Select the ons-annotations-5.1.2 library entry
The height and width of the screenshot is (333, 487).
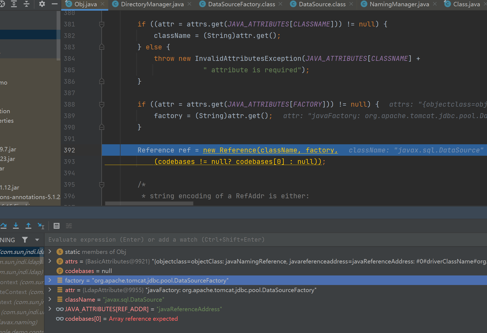[x=30, y=197]
